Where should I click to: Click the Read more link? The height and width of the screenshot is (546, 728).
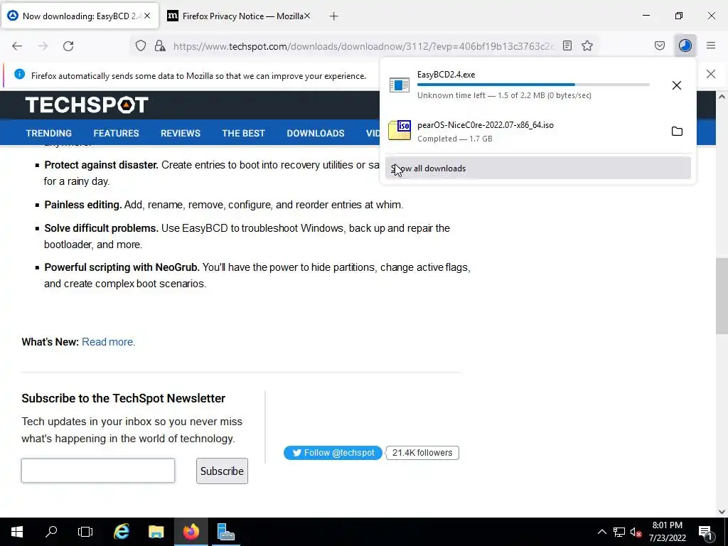[109, 342]
